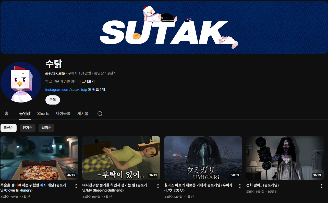Open more options for Clown Is Hungry video
This screenshot has width=328, height=203.
tap(76, 186)
